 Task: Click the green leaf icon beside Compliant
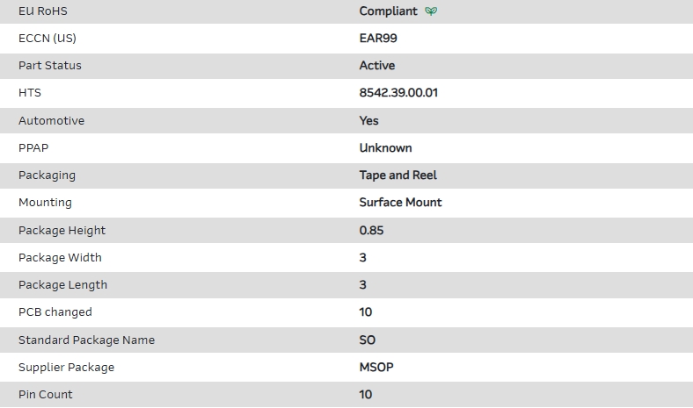(431, 11)
